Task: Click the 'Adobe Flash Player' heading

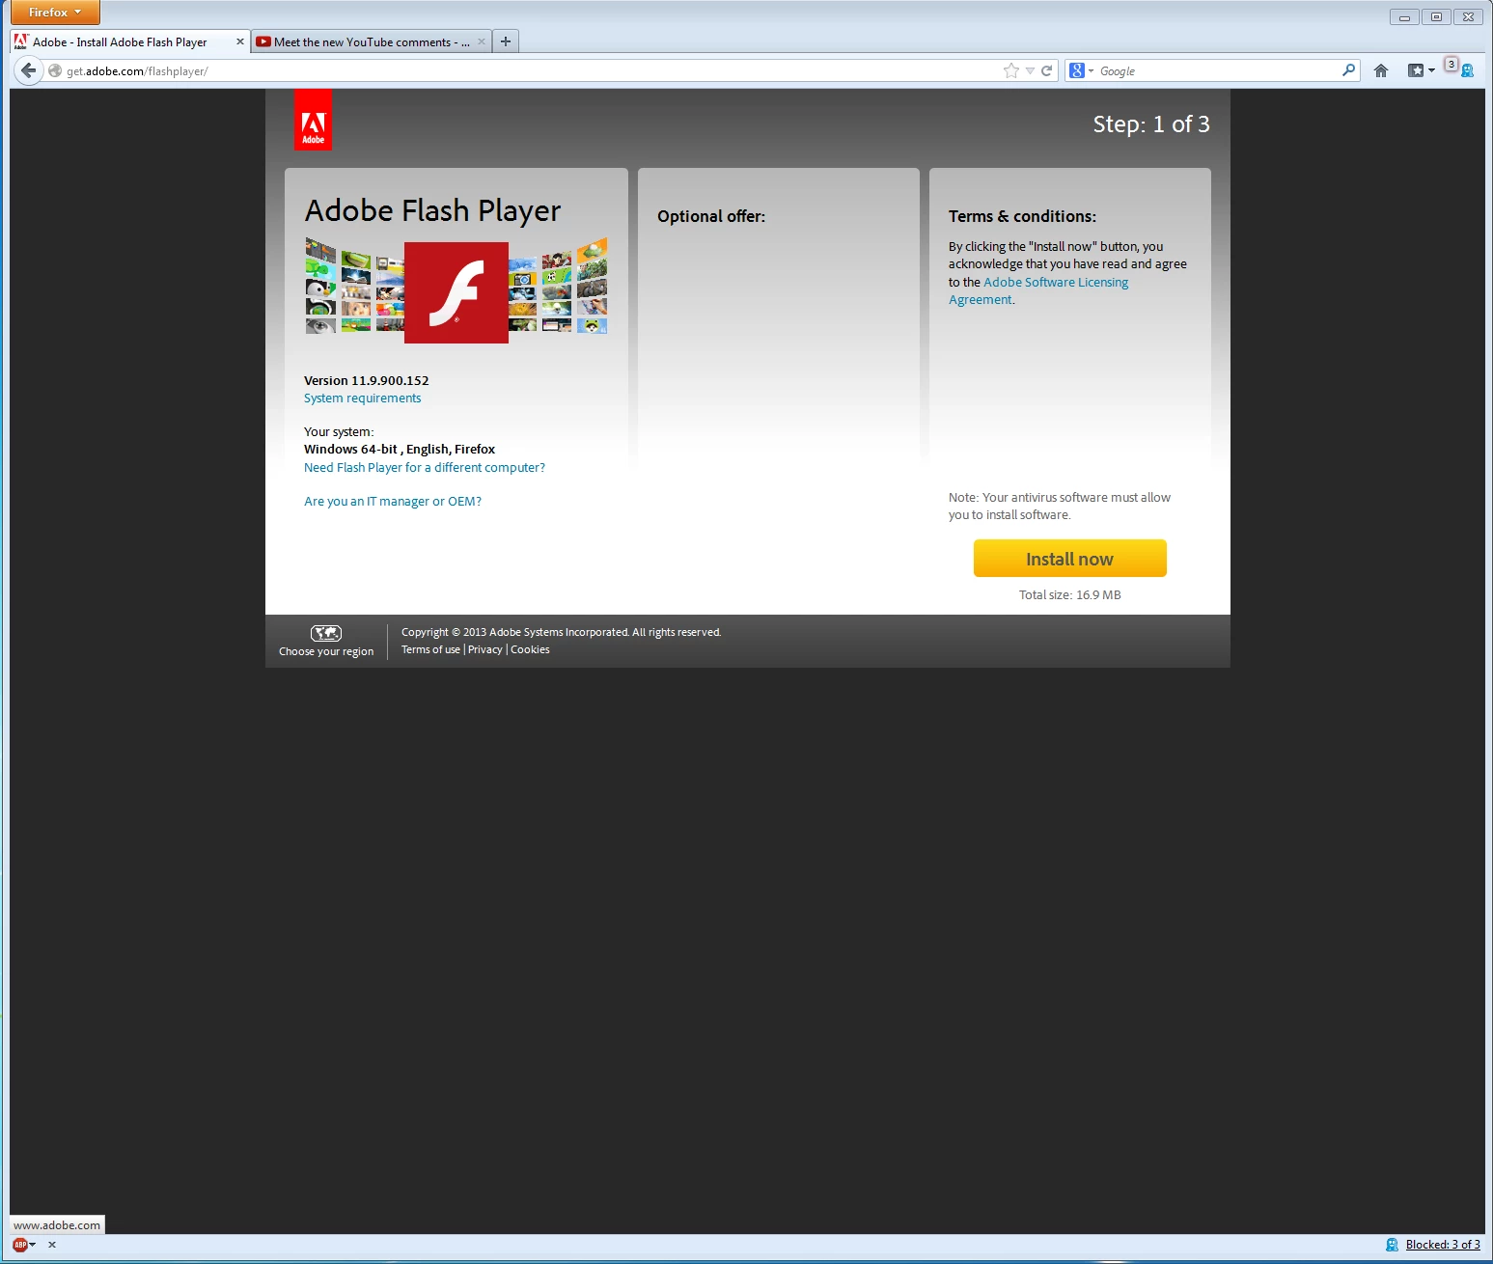Action: 432,210
